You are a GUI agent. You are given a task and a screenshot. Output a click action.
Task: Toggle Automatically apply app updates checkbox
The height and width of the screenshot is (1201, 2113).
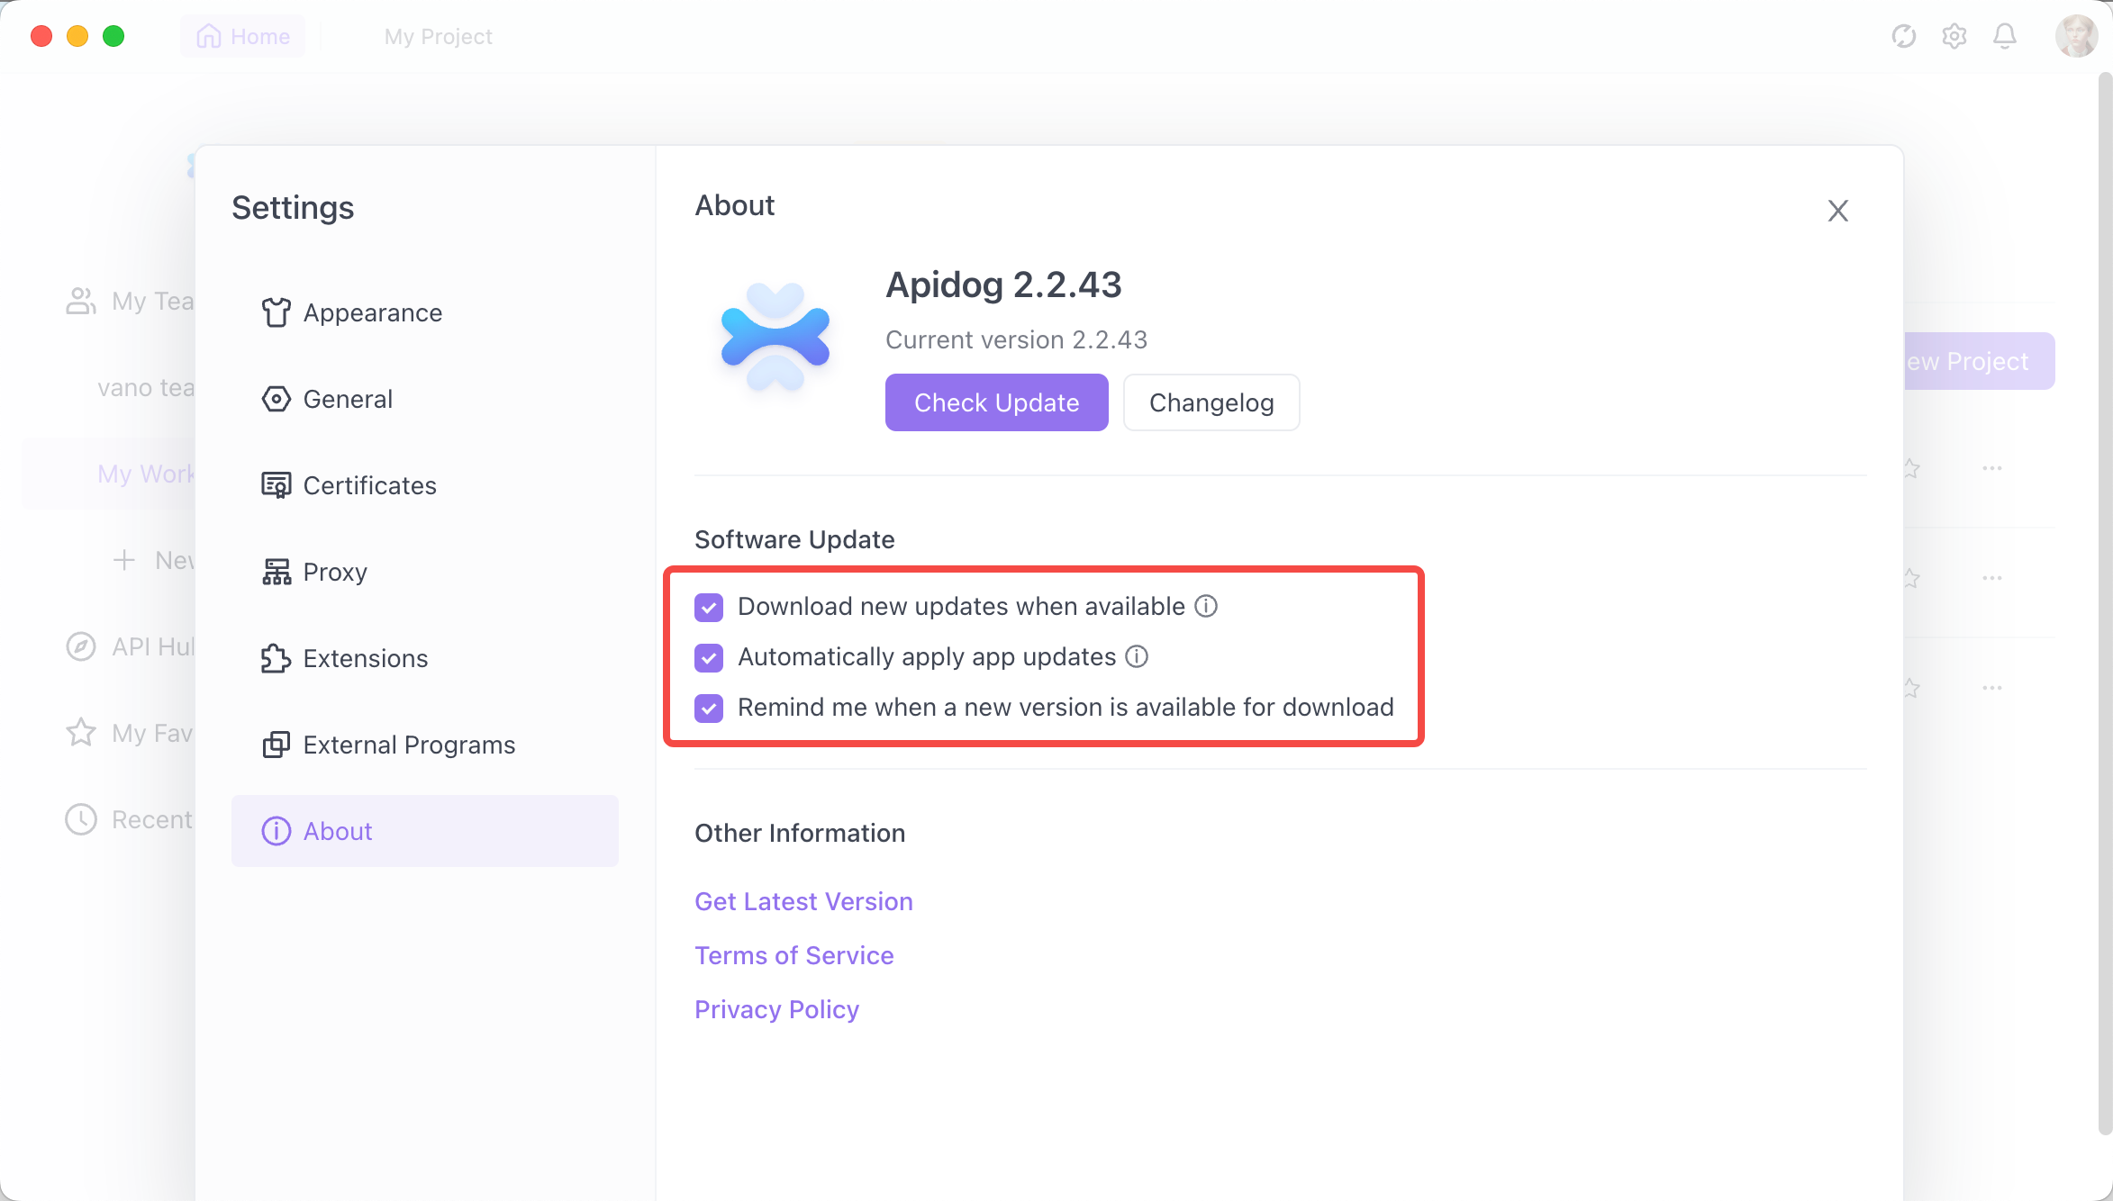point(709,658)
